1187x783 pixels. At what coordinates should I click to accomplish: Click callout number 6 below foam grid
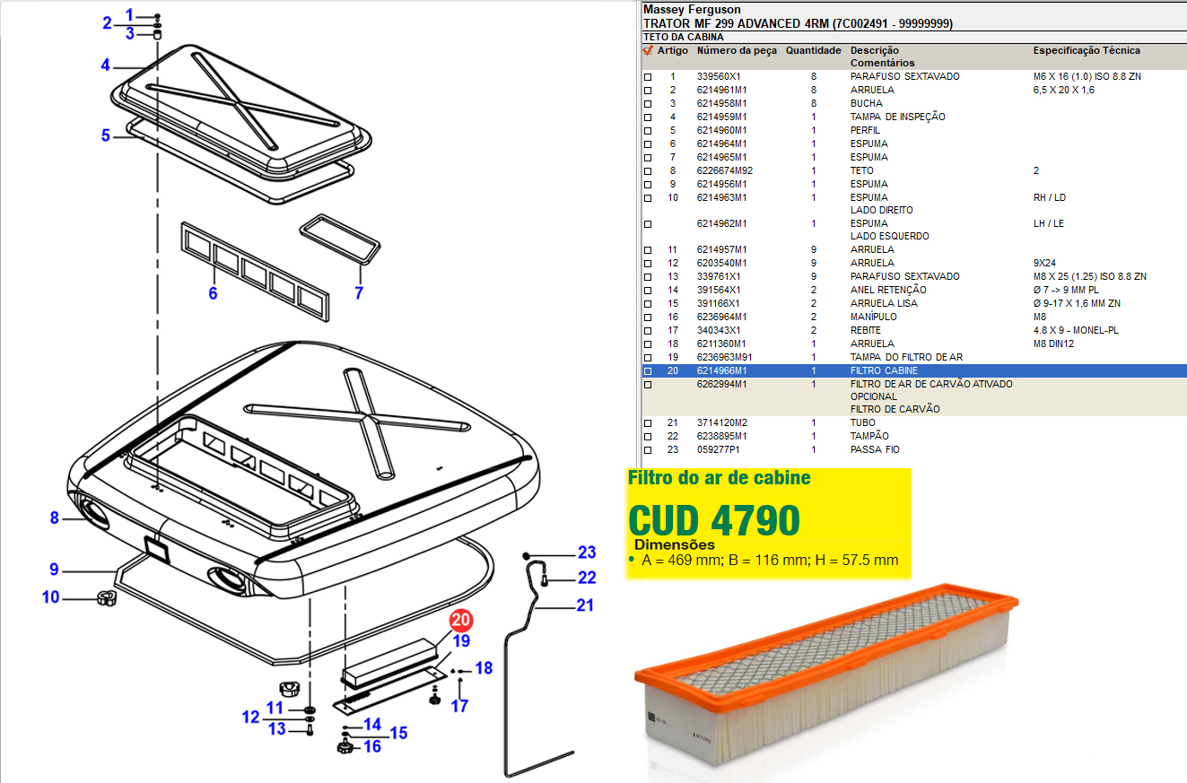coord(213,293)
